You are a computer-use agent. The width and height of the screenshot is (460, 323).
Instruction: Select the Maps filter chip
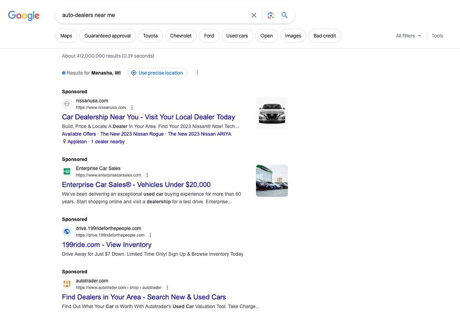(66, 36)
